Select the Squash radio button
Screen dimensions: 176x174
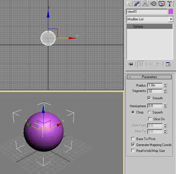tap(149, 112)
